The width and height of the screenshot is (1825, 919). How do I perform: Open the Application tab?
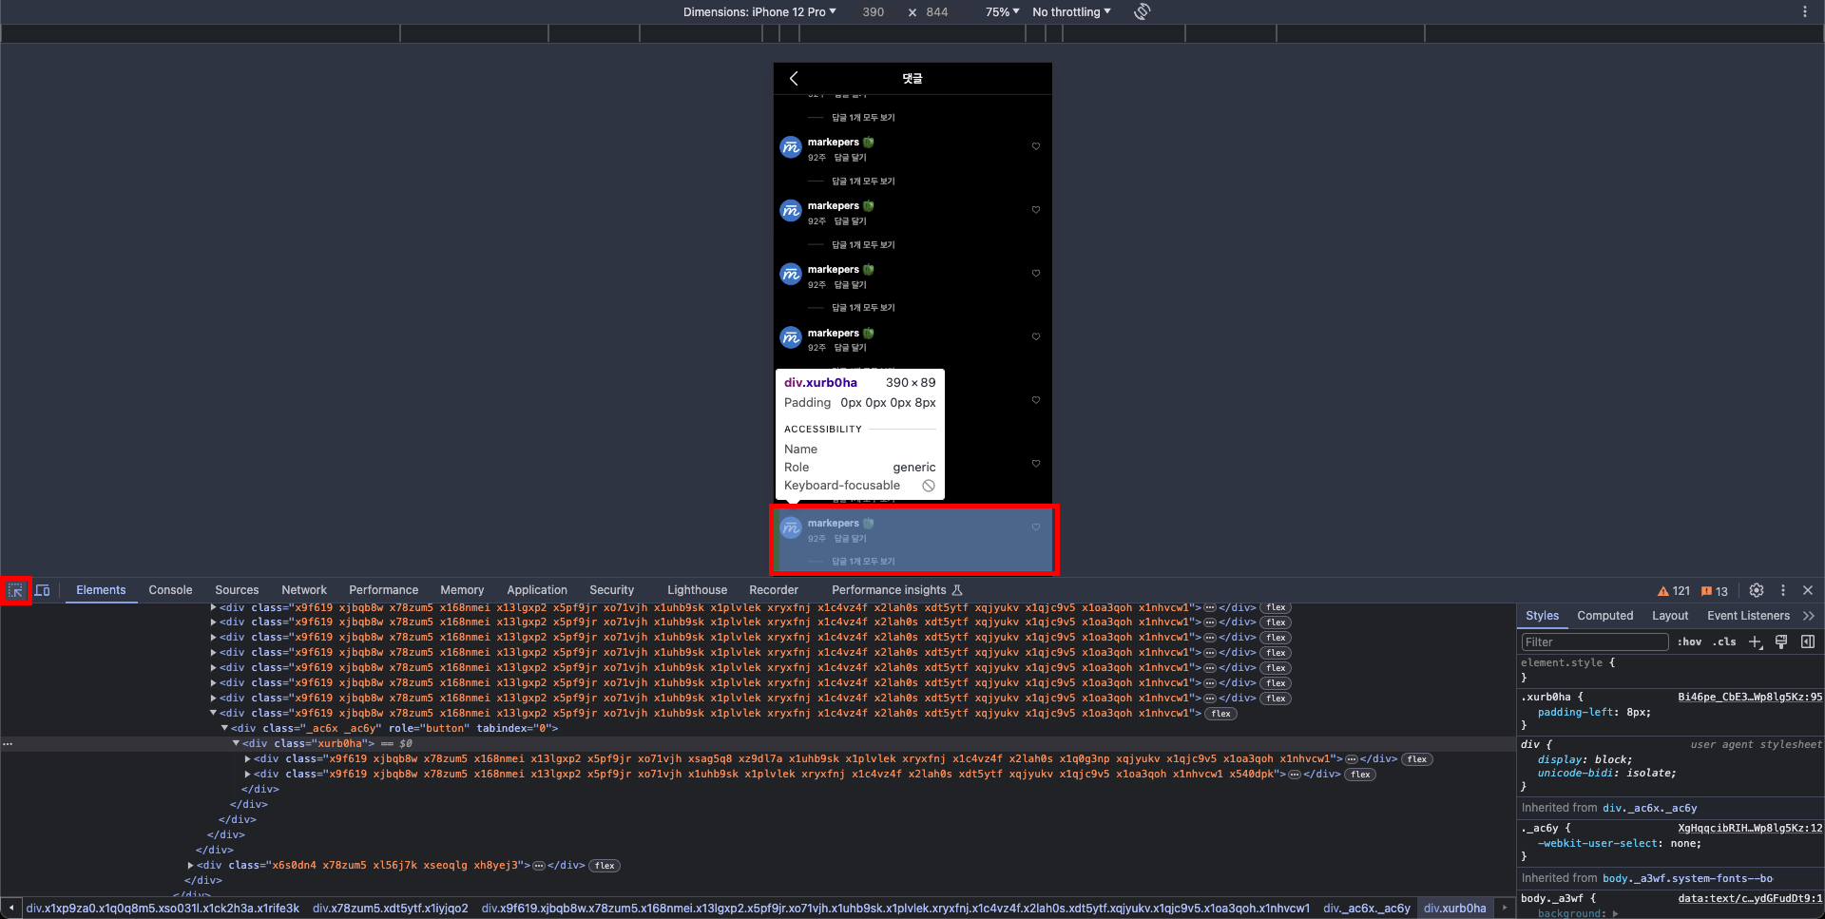click(x=537, y=590)
